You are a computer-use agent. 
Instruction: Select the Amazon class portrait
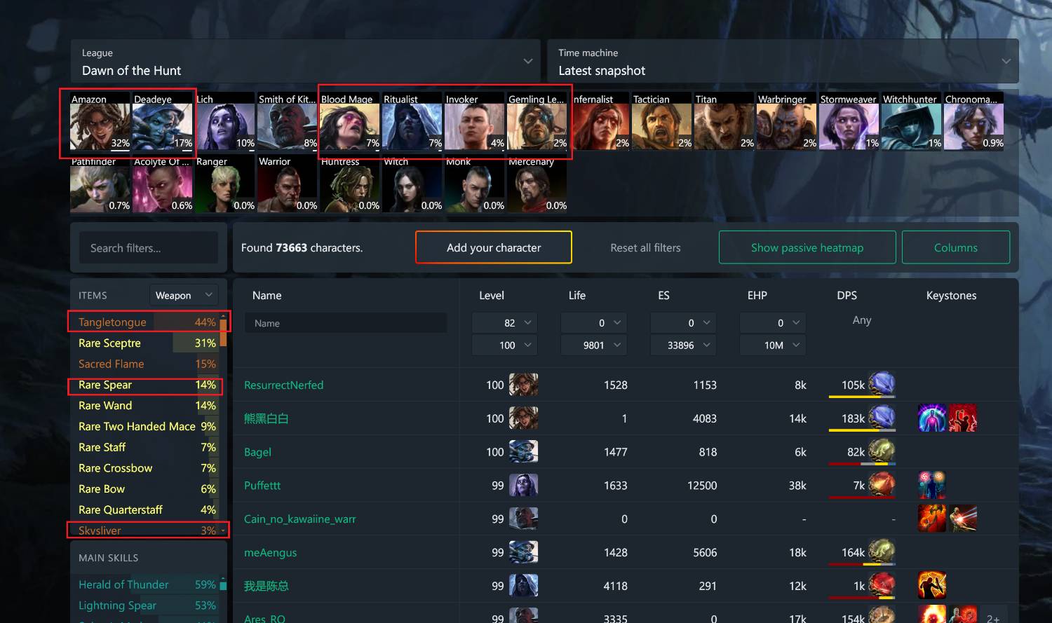[100, 121]
